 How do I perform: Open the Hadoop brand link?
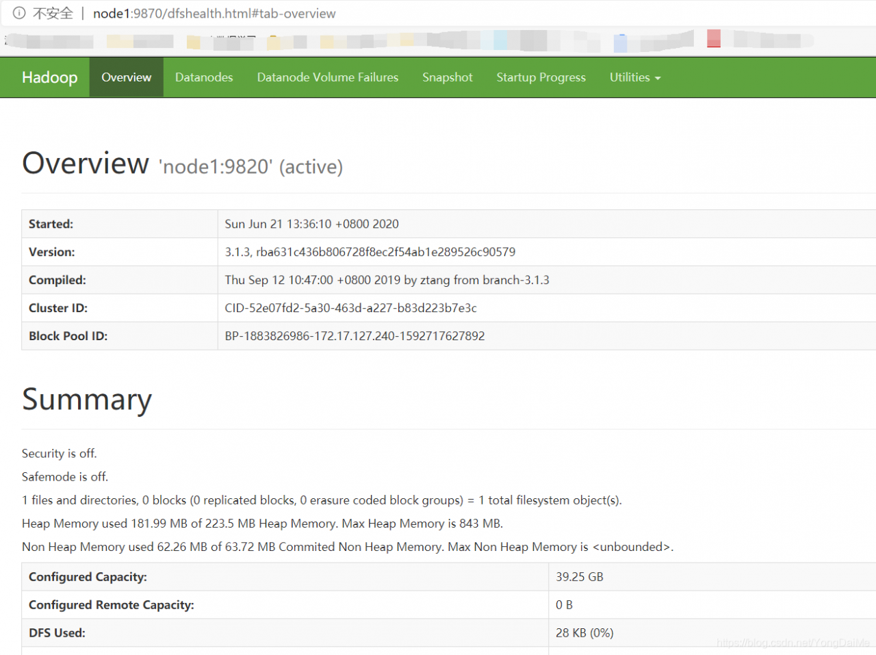tap(49, 77)
